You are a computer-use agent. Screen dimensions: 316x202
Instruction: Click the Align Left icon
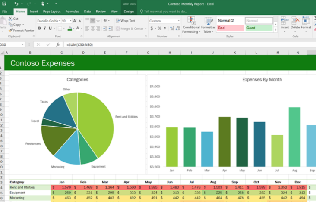(x=87, y=28)
